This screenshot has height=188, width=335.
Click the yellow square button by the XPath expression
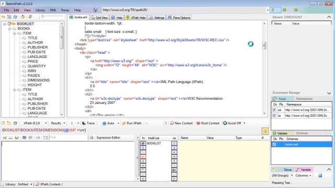265,131
